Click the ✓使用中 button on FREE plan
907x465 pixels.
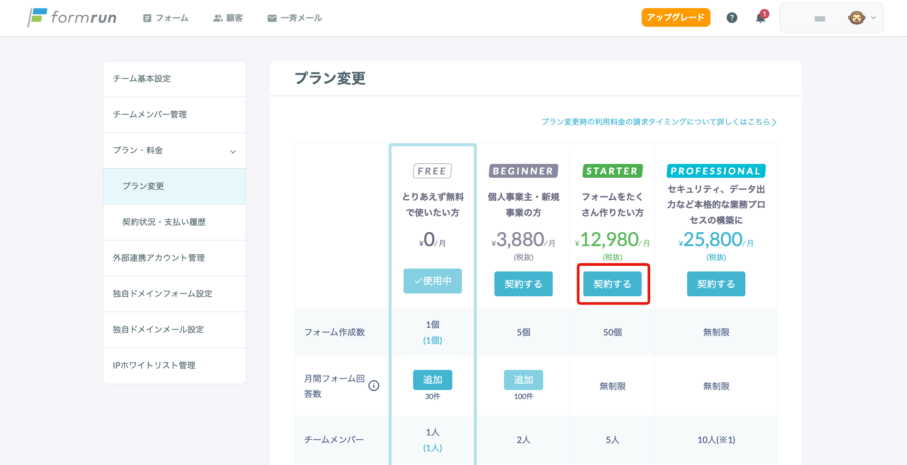432,281
